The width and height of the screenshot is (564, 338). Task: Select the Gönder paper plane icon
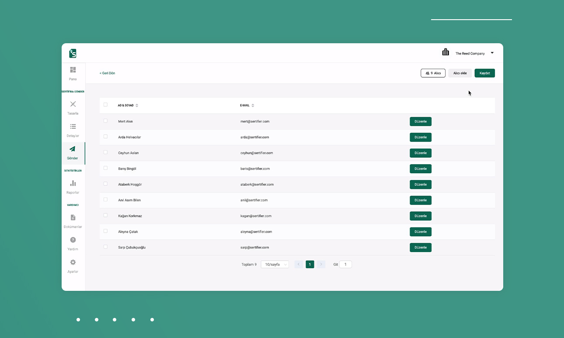click(73, 149)
